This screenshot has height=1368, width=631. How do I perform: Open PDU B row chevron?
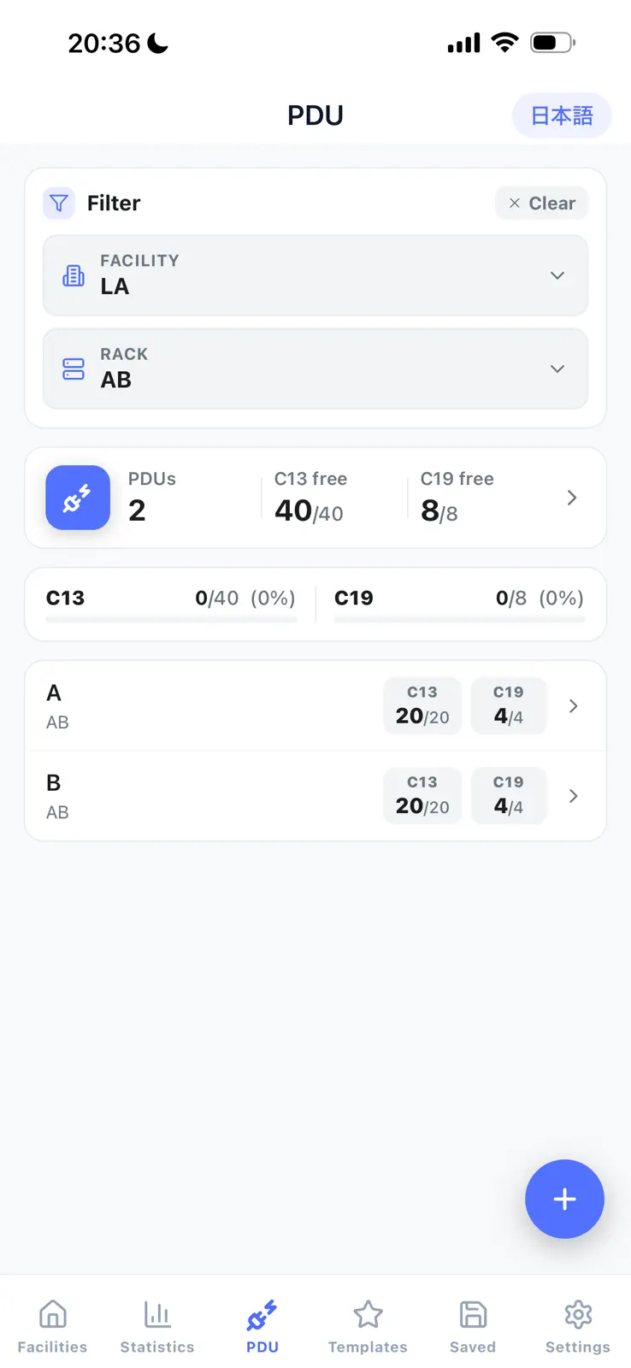pyautogui.click(x=573, y=795)
